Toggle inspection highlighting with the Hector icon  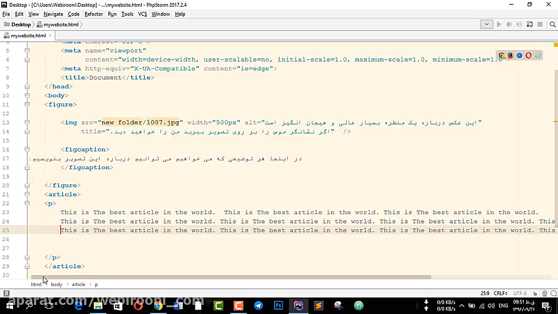click(544, 293)
